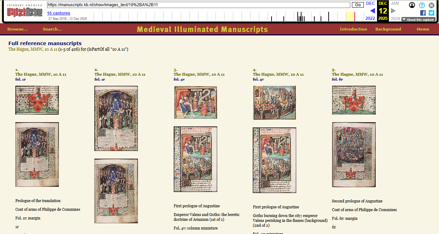Open The Hague, MMW, 10 A 11 reference link in the heading

coord(33,49)
